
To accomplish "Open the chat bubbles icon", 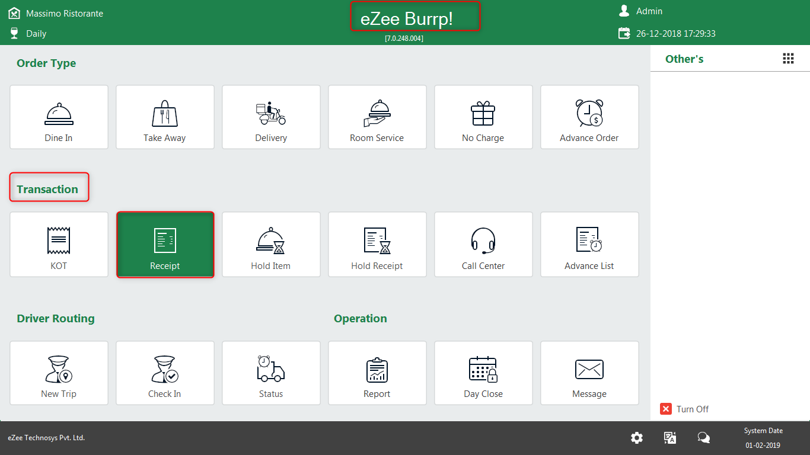I will coord(704,438).
